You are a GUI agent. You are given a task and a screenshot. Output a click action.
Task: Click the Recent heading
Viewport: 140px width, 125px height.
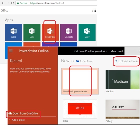coord(16,61)
